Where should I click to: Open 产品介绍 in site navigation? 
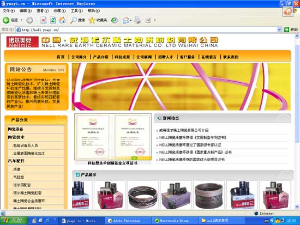pyautogui.click(x=101, y=57)
